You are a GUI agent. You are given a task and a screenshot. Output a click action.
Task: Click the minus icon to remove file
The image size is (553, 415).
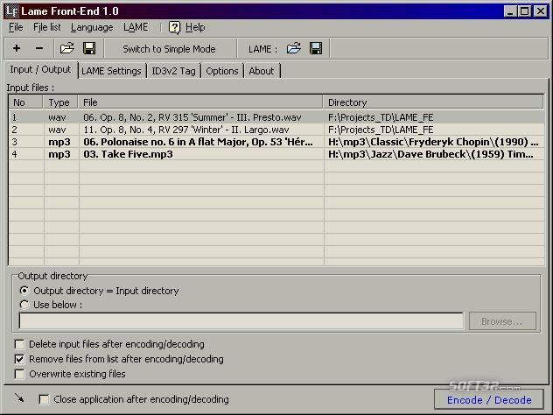(x=38, y=48)
